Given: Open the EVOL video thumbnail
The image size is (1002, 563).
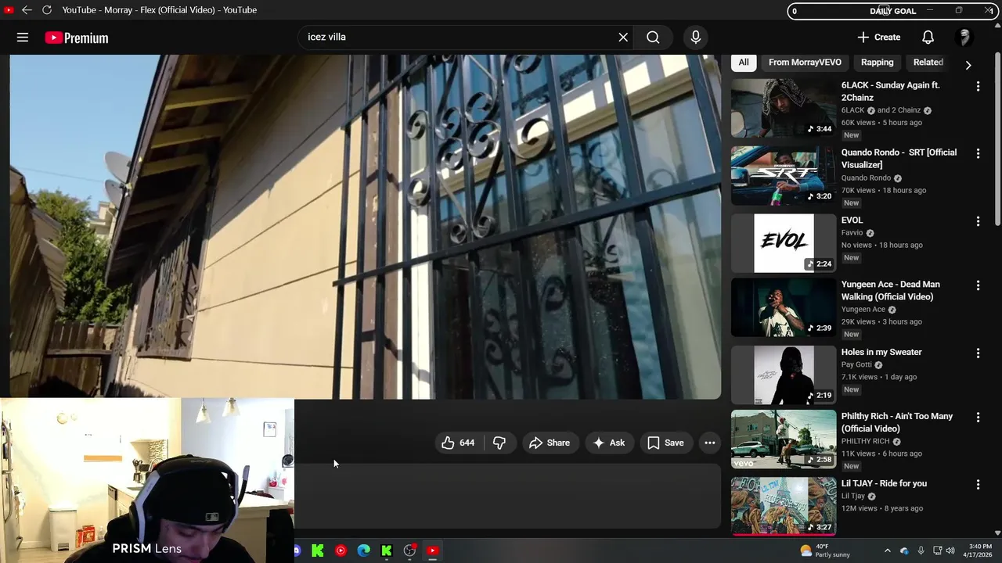Looking at the screenshot, I should [784, 243].
